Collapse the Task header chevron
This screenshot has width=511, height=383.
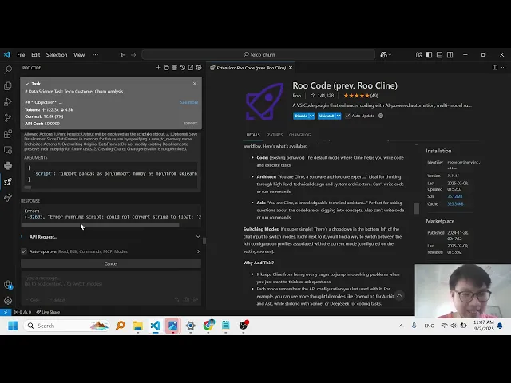click(27, 84)
